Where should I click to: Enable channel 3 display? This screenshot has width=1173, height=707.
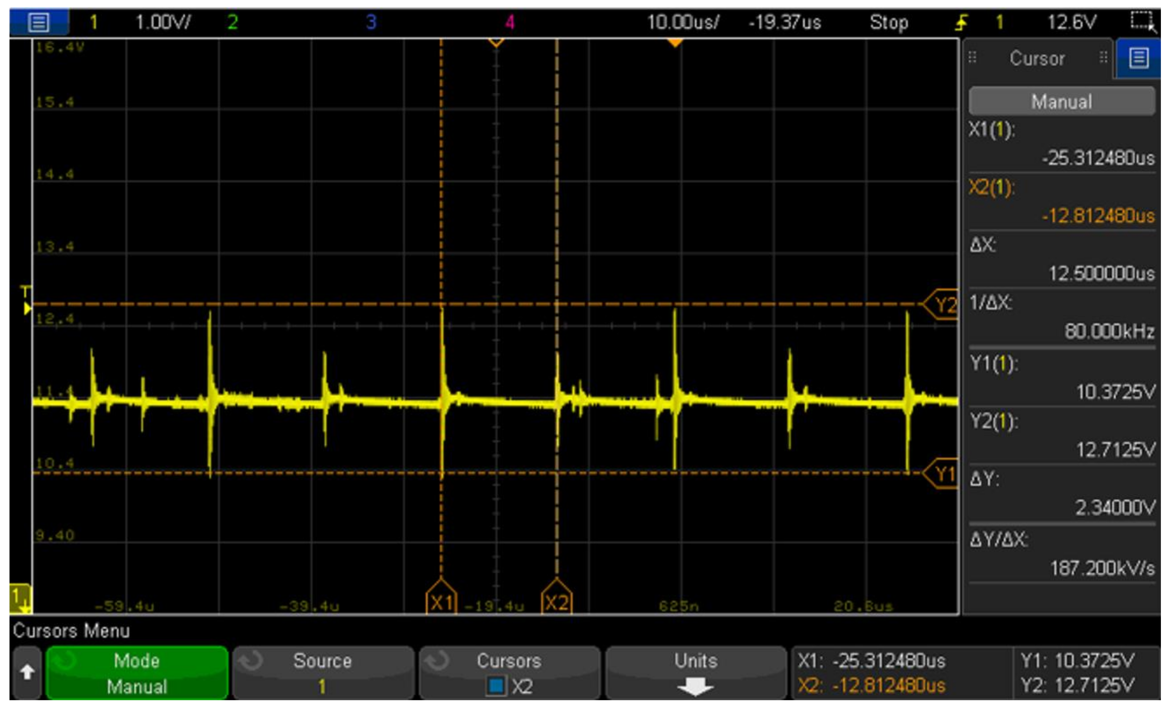(x=371, y=22)
